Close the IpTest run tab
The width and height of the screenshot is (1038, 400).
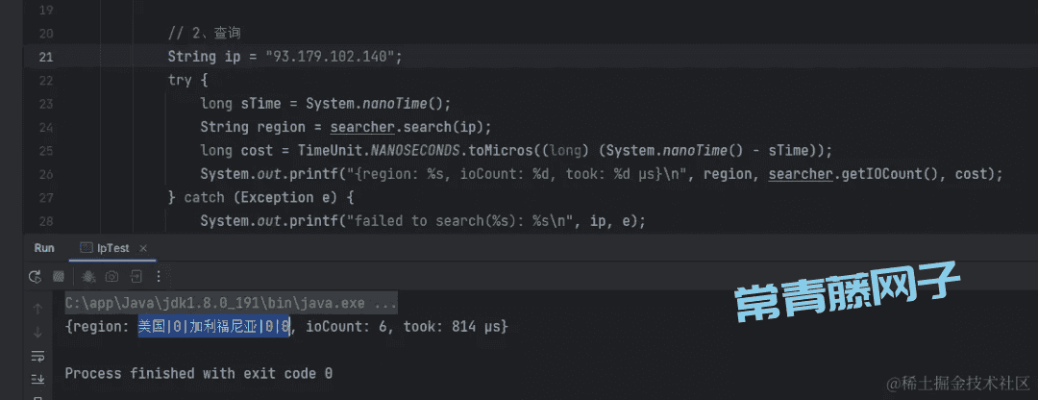click(x=143, y=248)
